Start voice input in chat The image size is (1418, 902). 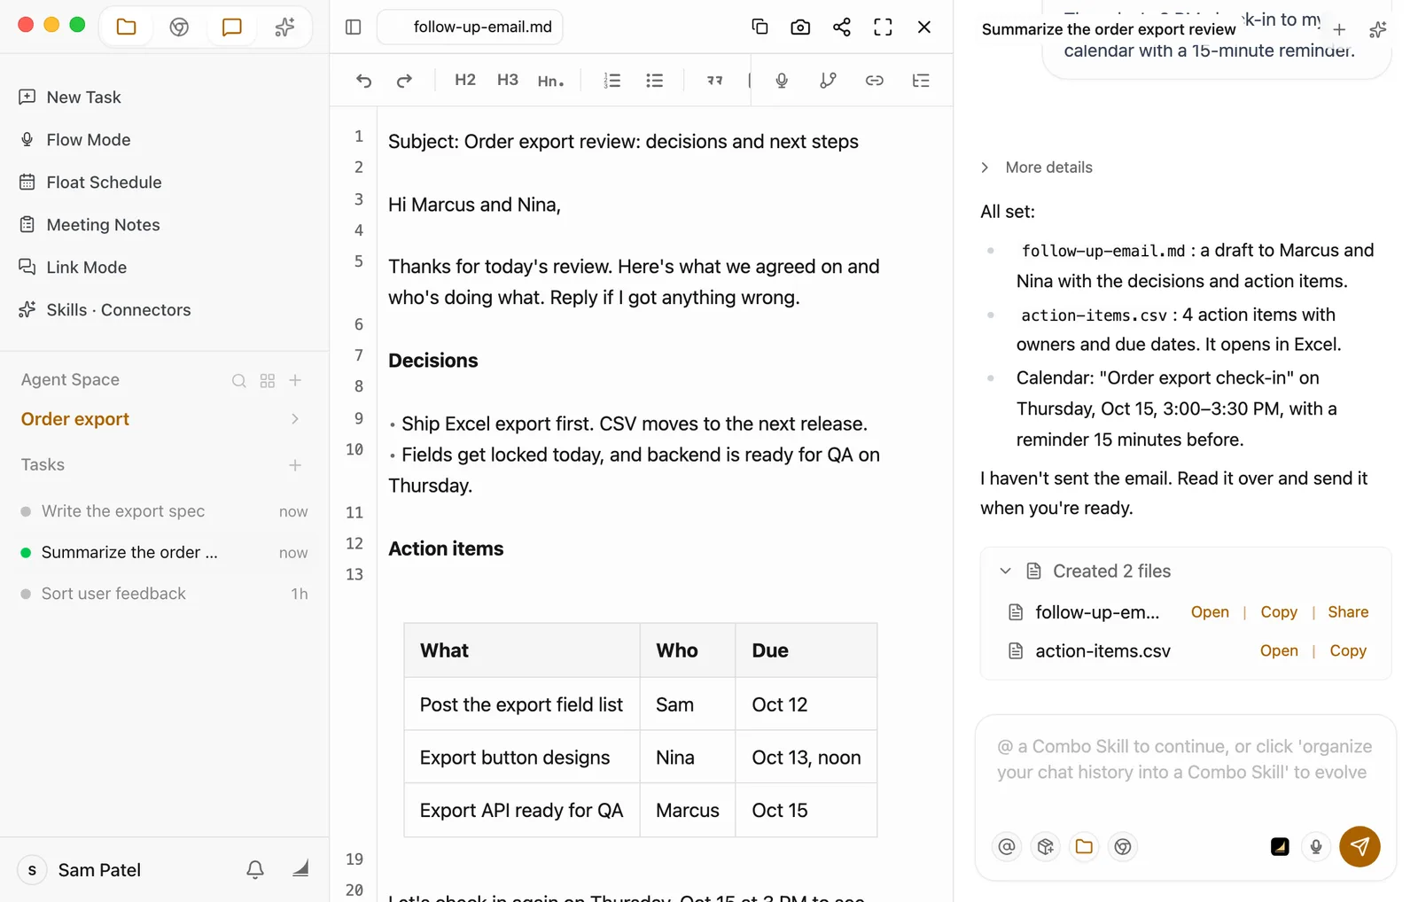click(1316, 847)
